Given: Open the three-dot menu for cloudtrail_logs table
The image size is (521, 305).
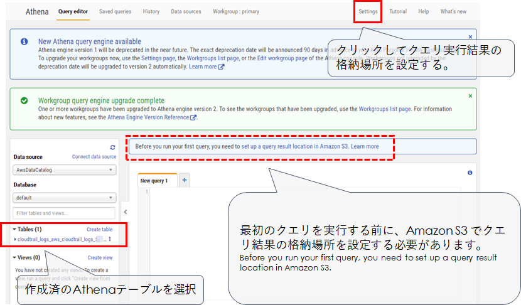Looking at the screenshot, I should 110,239.
